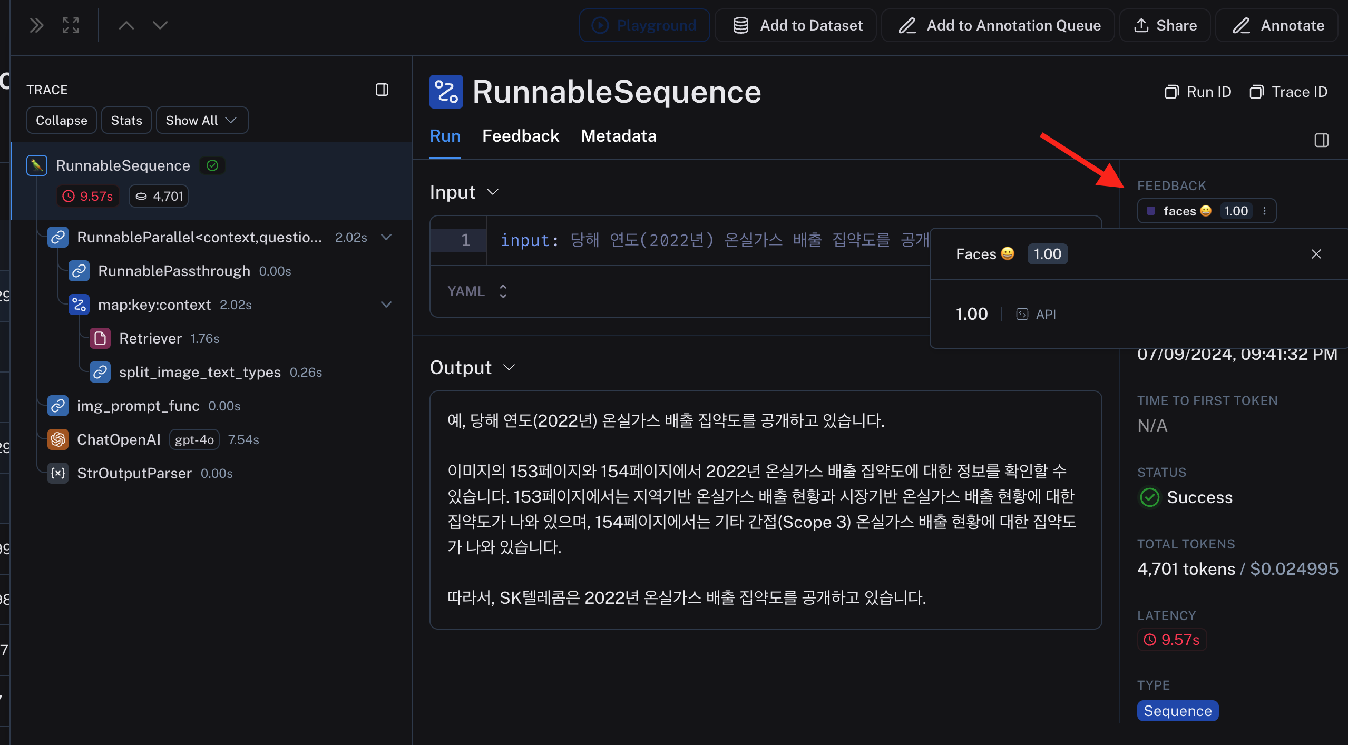1348x745 pixels.
Task: Switch to the Feedback tab
Action: point(520,136)
